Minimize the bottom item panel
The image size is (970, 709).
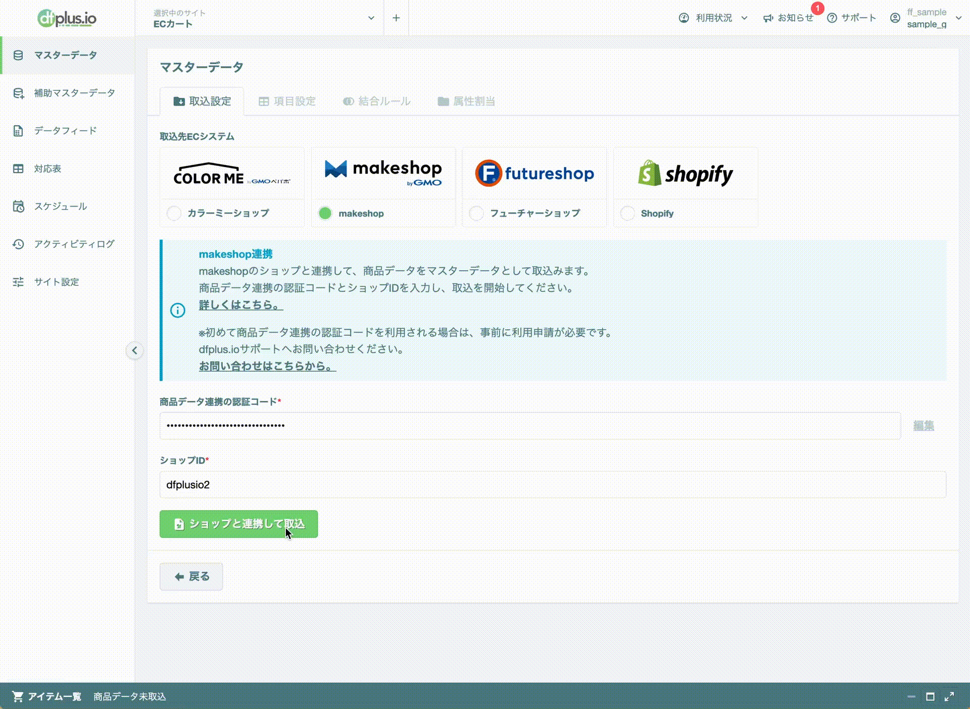pyautogui.click(x=911, y=697)
